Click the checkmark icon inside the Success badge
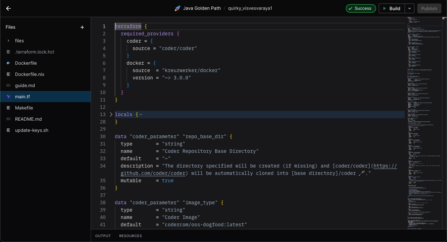The image size is (447, 242). (x=350, y=8)
